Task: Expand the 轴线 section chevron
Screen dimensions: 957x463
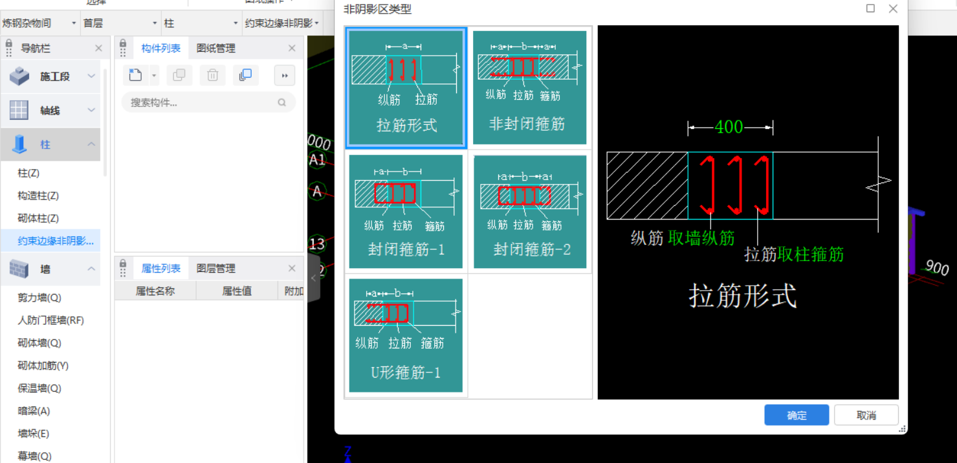Action: tap(91, 110)
